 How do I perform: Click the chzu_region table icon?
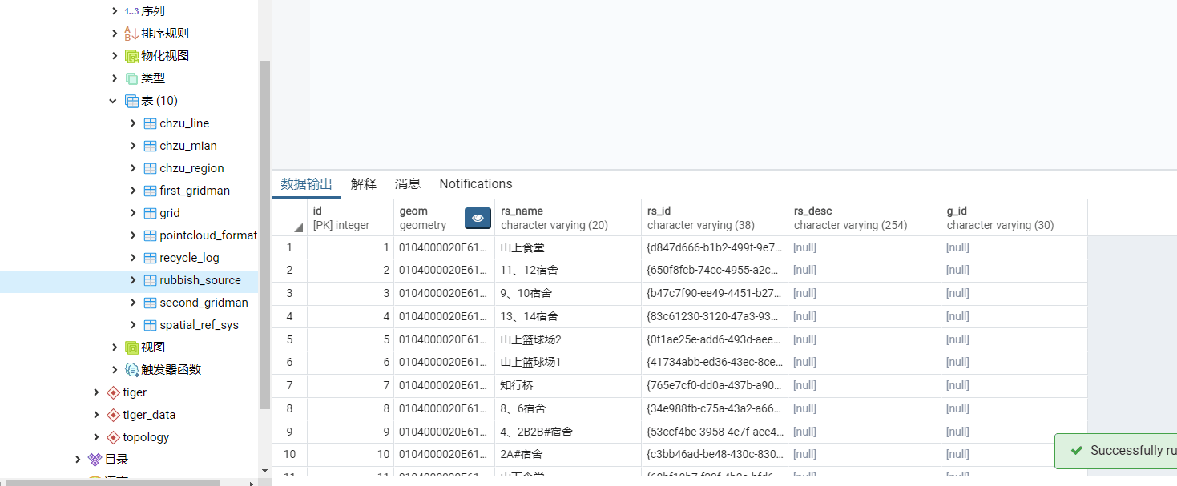coord(150,168)
